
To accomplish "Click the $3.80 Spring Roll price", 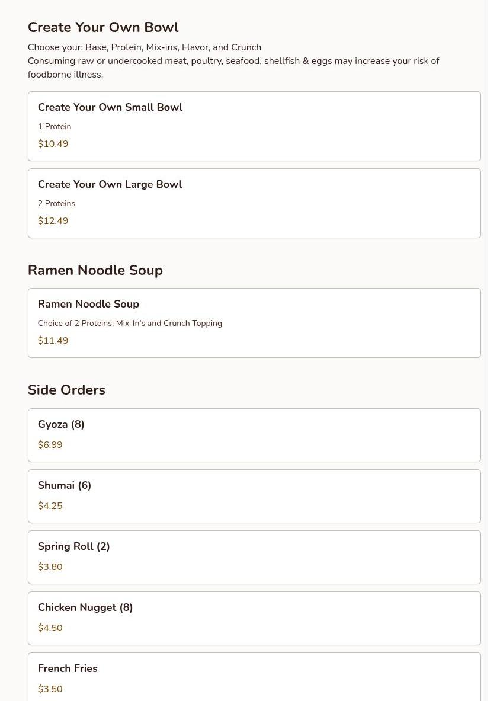I will click(x=50, y=566).
